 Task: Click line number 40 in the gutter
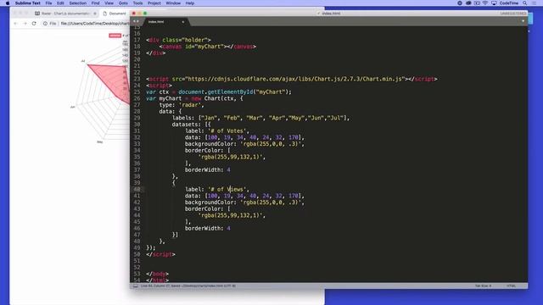click(137, 189)
